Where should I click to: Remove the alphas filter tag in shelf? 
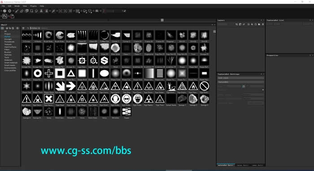tap(39, 28)
